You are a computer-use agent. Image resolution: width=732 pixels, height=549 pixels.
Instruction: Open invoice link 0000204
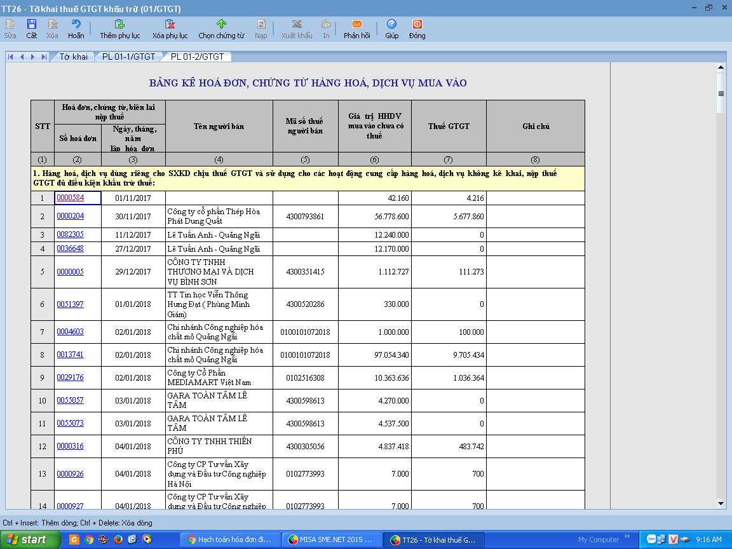click(x=70, y=215)
